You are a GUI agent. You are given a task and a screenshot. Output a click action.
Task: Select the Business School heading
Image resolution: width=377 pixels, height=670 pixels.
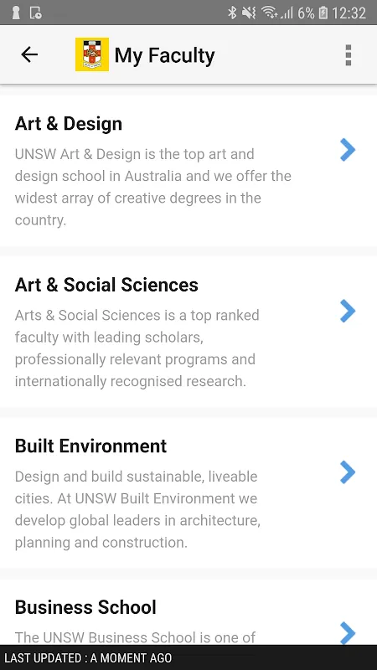[85, 606]
